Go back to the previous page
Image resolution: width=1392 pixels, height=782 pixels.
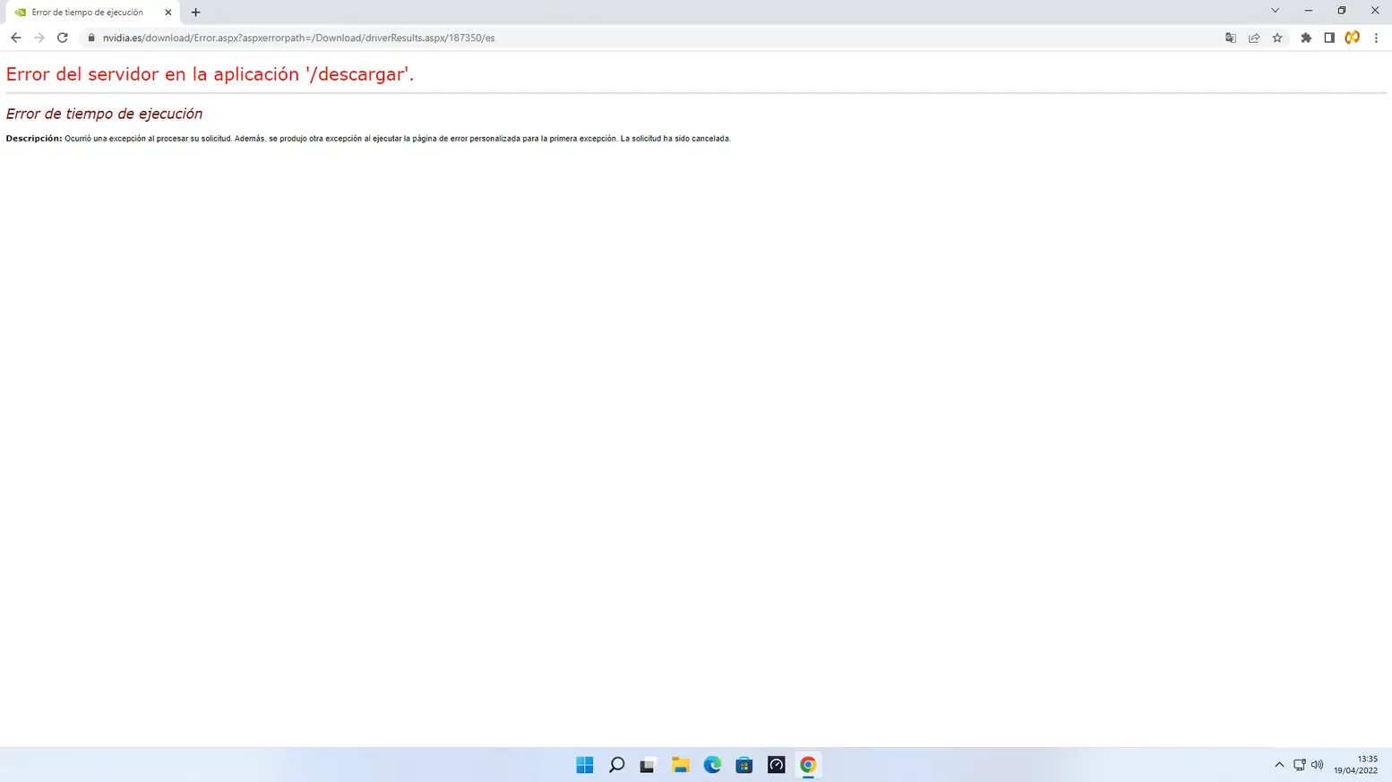[x=15, y=38]
